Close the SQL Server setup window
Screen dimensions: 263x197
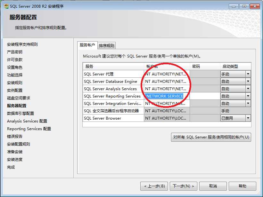[255, 6]
